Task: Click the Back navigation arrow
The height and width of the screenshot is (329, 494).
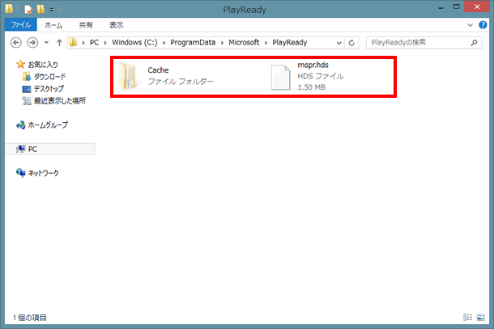Action: click(16, 43)
